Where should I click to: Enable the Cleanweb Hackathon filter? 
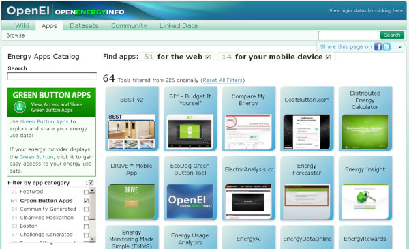[86, 218]
